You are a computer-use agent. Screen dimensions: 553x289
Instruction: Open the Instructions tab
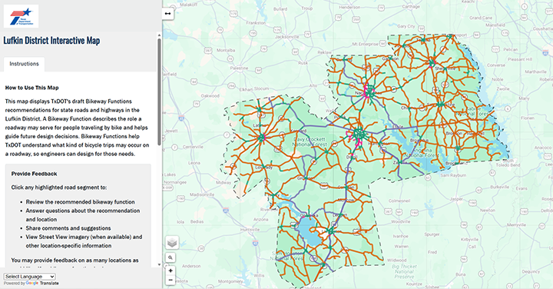point(24,64)
